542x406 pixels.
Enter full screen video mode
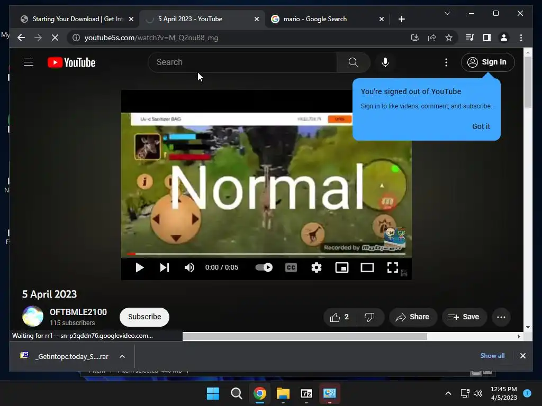click(x=393, y=267)
